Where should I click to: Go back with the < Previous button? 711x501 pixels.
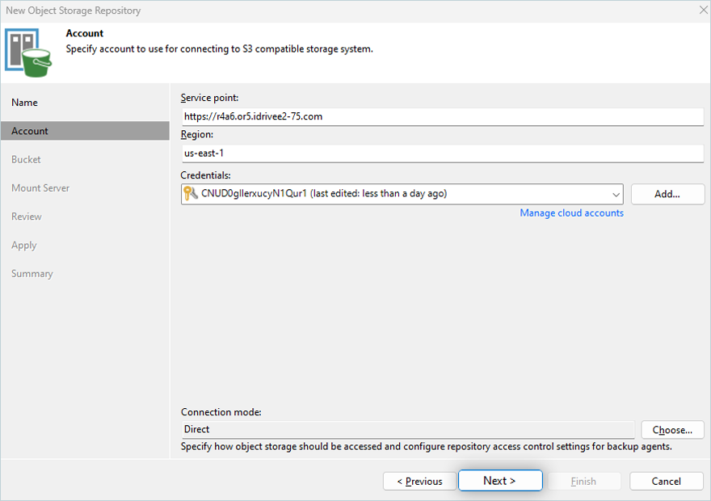pos(420,481)
